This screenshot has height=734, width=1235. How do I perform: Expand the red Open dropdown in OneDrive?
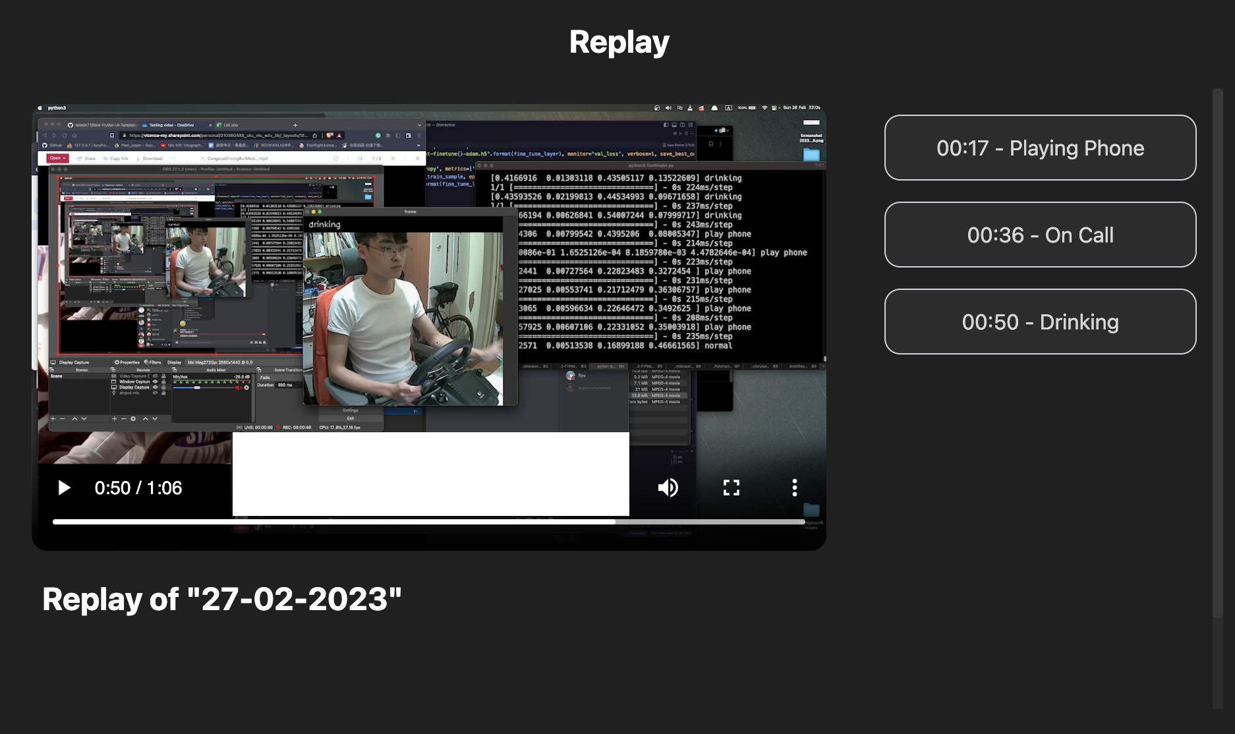click(58, 158)
